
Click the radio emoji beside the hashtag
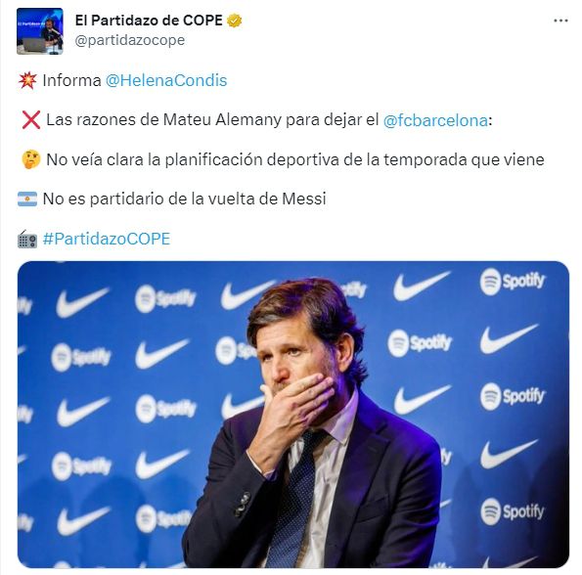(27, 239)
